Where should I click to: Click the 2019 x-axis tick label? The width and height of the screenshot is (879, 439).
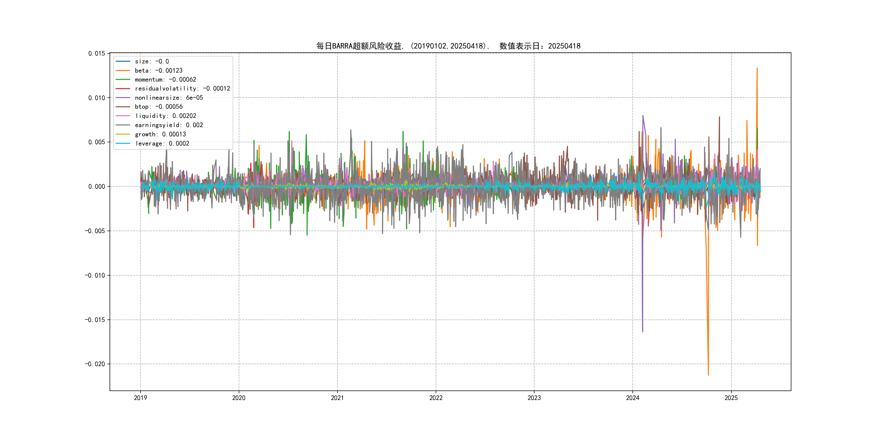(140, 398)
